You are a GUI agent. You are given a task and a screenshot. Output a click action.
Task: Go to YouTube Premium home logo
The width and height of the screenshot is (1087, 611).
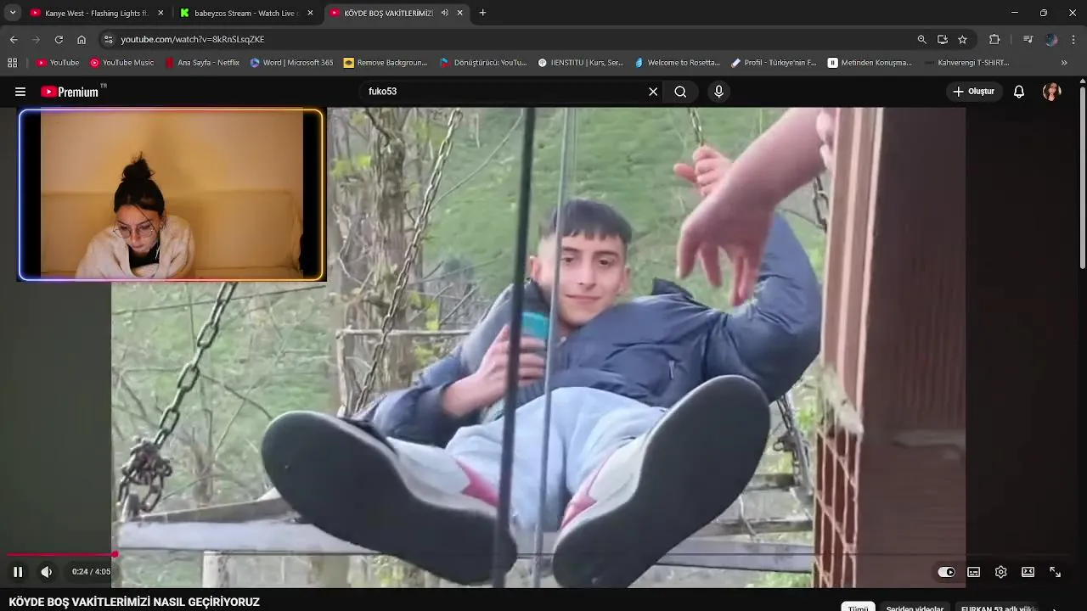[x=71, y=92]
